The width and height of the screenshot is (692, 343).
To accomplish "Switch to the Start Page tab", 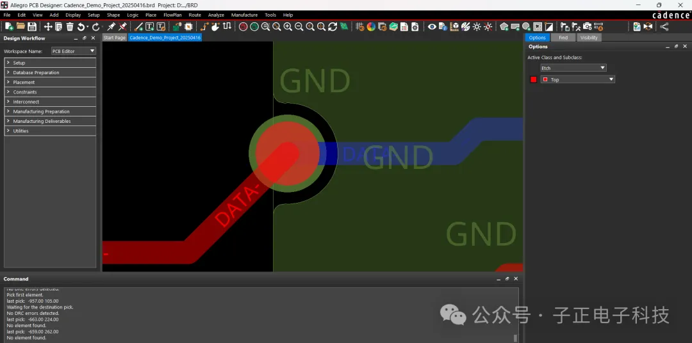I will 114,38.
